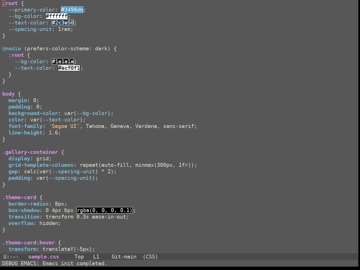
Task: Click the (CSS) major mode indicator
Action: [150, 257]
